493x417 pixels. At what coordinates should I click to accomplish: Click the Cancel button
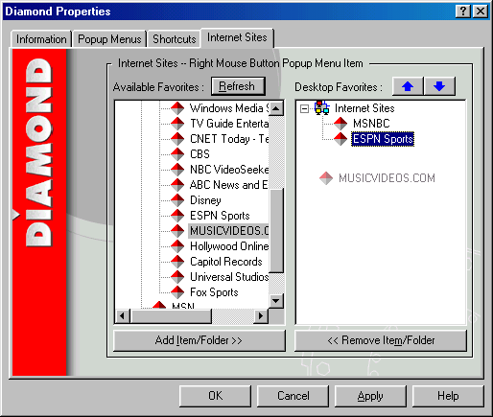coord(293,396)
